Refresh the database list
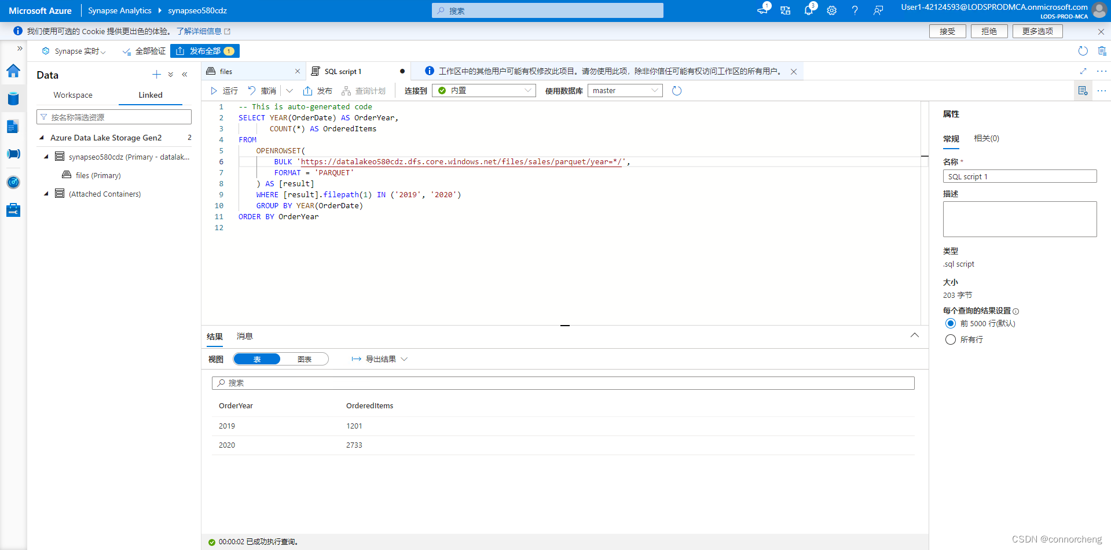Image resolution: width=1111 pixels, height=550 pixels. pyautogui.click(x=677, y=91)
